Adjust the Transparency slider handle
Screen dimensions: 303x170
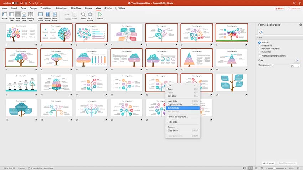(x=273, y=65)
